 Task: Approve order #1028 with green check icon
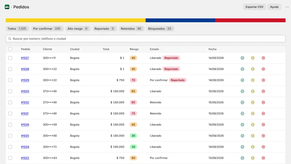[x=242, y=69]
